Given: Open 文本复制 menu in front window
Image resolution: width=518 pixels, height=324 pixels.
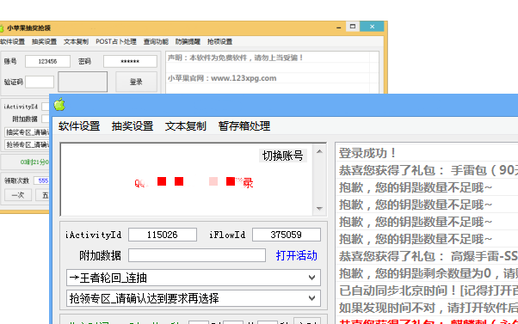Looking at the screenshot, I should click(x=186, y=126).
